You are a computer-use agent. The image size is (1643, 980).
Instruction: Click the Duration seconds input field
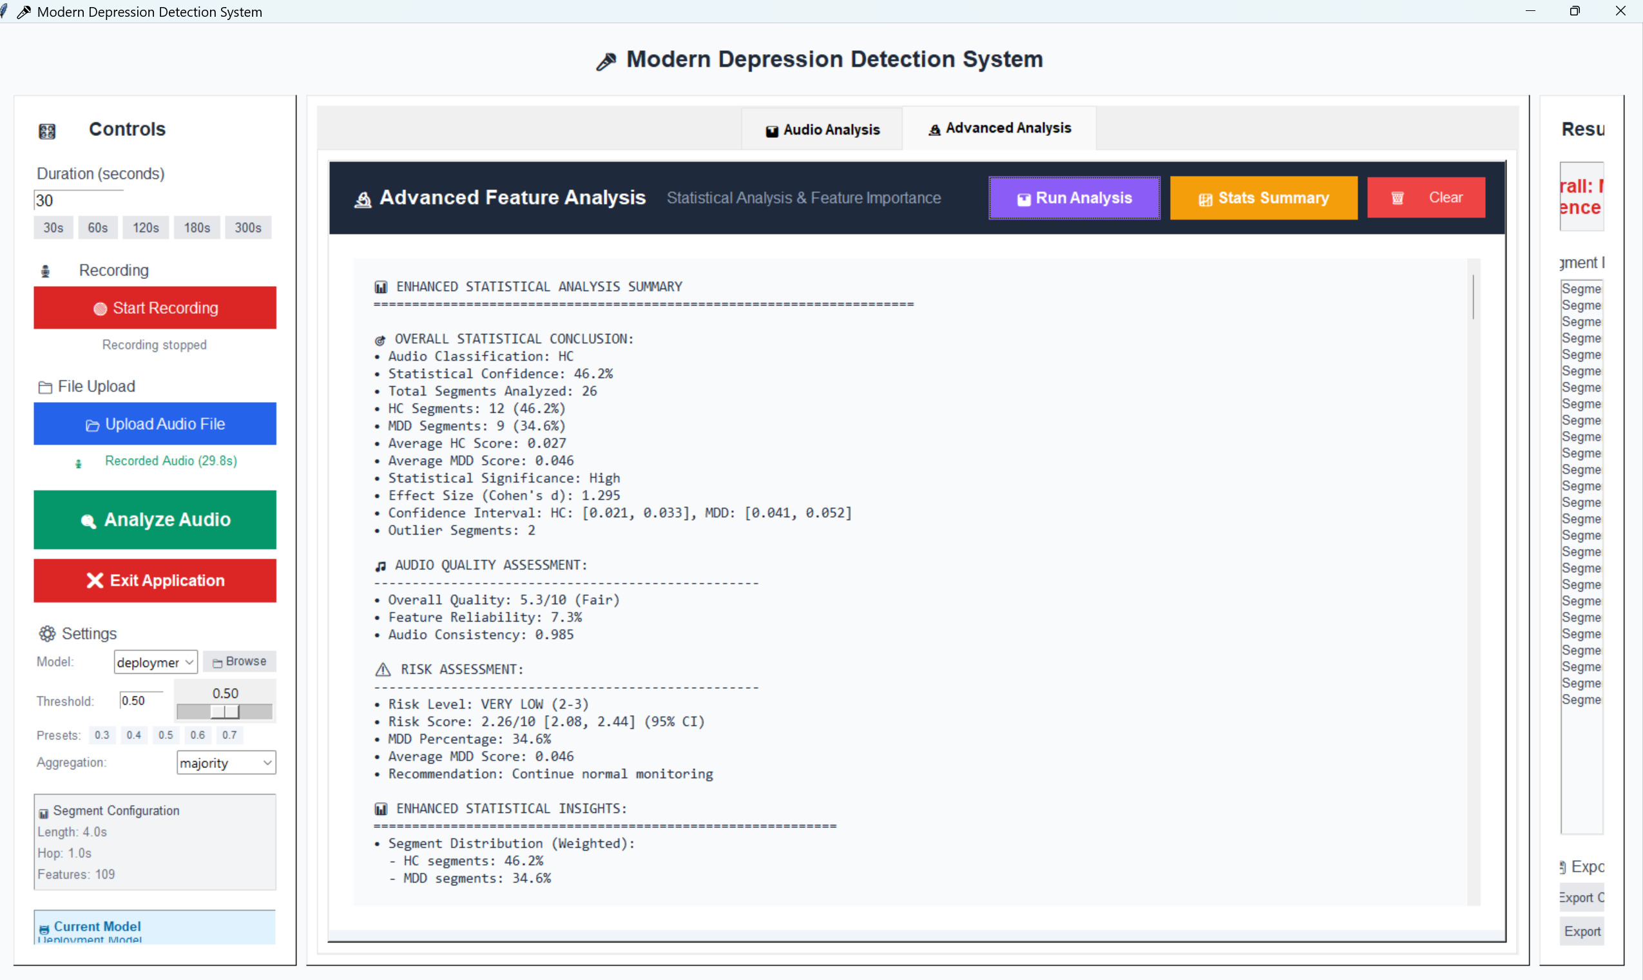78,200
